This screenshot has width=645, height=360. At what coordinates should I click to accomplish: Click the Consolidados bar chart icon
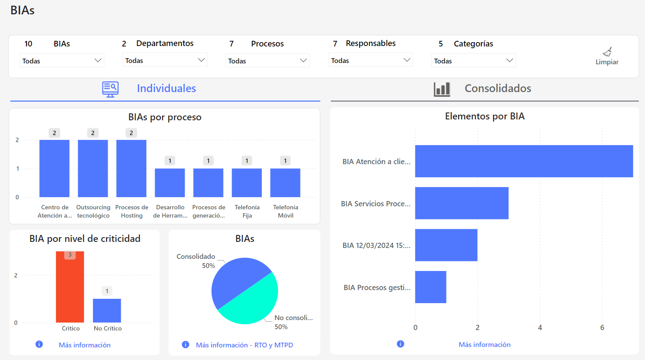[442, 89]
